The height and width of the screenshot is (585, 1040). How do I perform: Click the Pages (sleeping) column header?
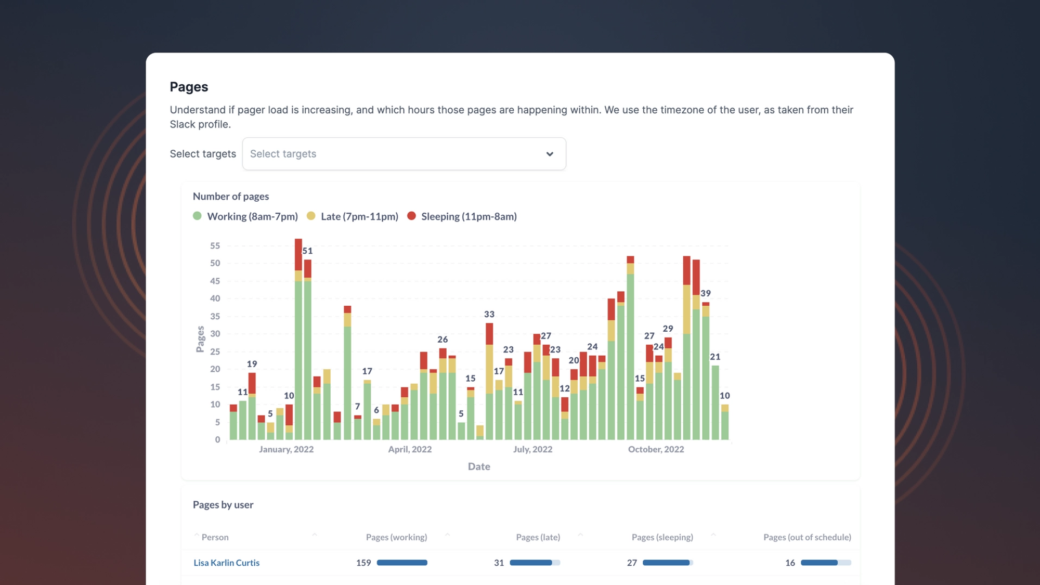pos(662,537)
